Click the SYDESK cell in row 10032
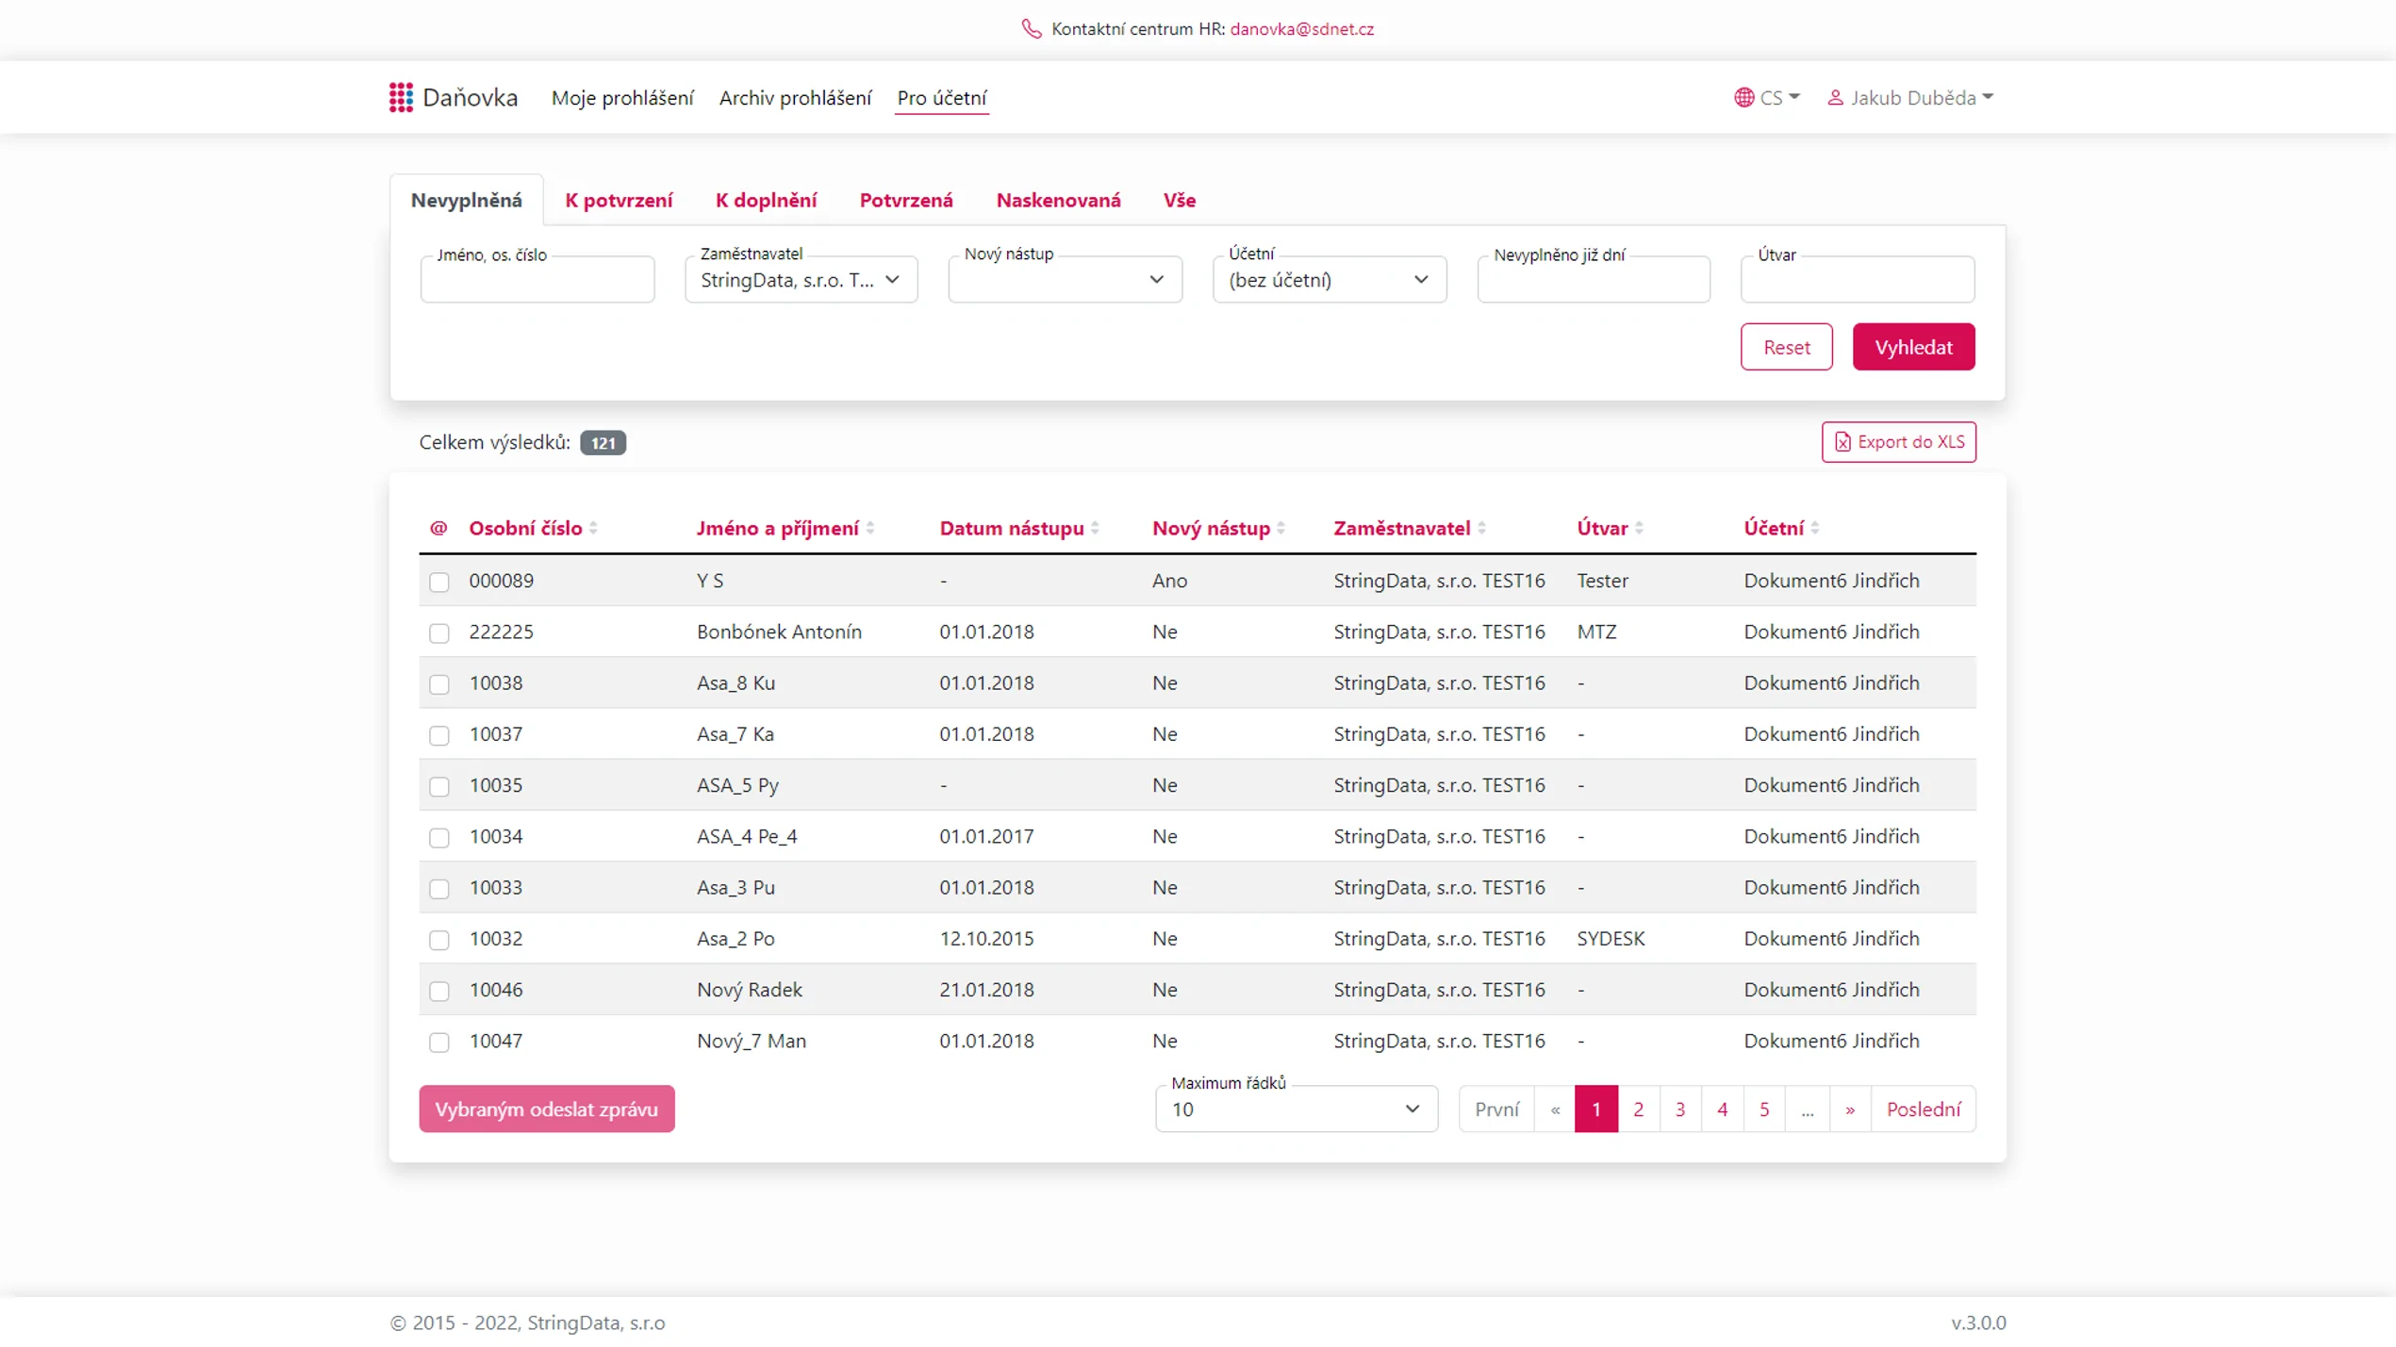 [1611, 938]
